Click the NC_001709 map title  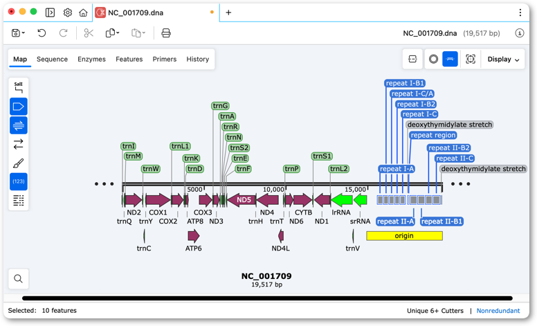266,276
